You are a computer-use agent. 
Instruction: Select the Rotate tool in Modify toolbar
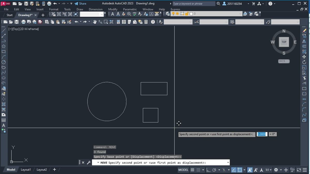pos(304,62)
